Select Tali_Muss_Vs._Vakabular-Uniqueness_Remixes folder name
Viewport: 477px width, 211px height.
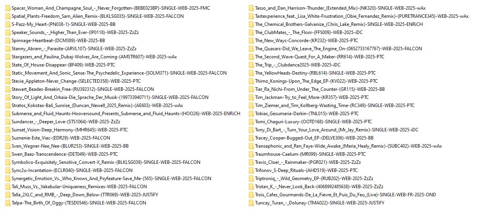79,186
